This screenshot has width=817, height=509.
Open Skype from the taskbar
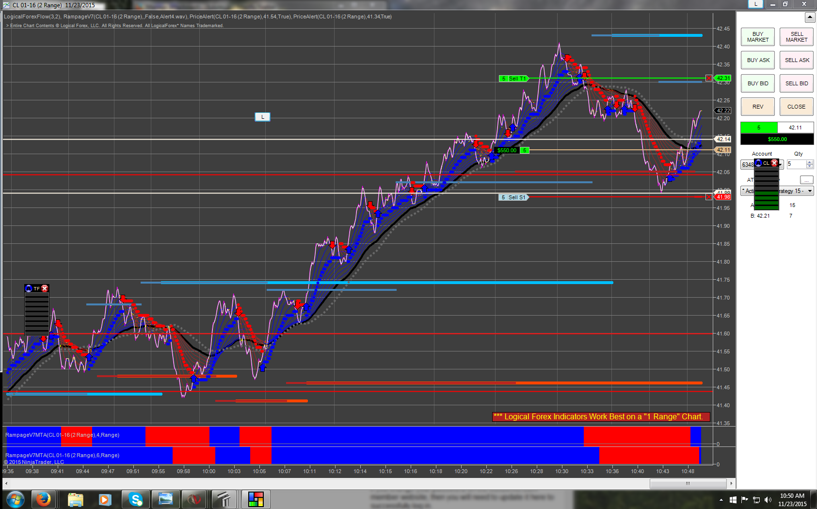[135, 499]
